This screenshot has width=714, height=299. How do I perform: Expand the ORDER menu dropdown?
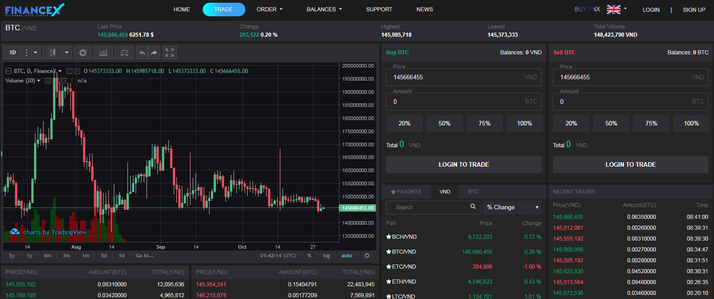tap(269, 9)
